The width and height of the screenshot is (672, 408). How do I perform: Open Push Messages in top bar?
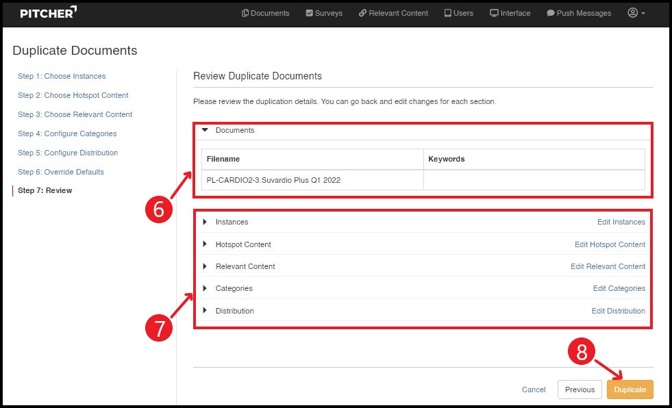579,13
